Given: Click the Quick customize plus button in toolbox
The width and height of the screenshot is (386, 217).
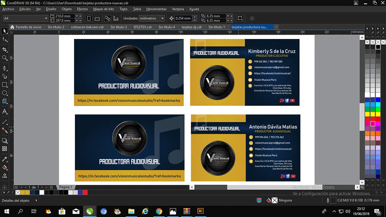Looking at the screenshot, I should (x=4, y=187).
